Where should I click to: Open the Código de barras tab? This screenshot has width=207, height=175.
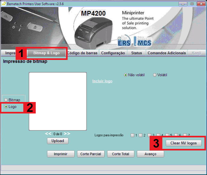(83, 53)
